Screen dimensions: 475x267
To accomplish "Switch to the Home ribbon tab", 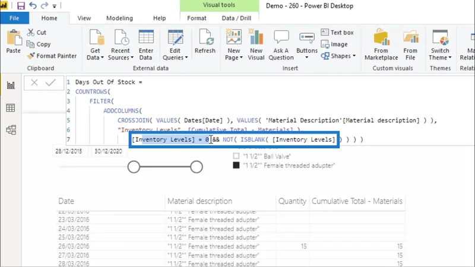I will (49, 18).
